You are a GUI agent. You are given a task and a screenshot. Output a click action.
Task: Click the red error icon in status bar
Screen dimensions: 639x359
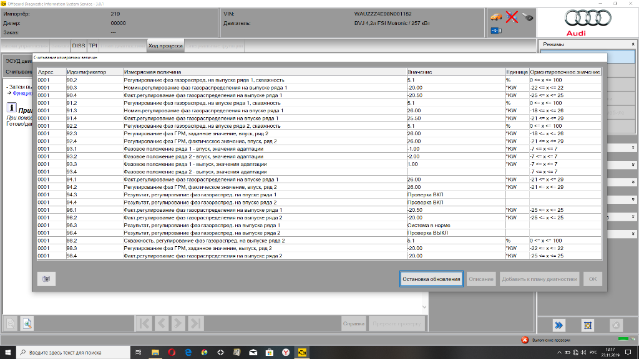coord(525,340)
